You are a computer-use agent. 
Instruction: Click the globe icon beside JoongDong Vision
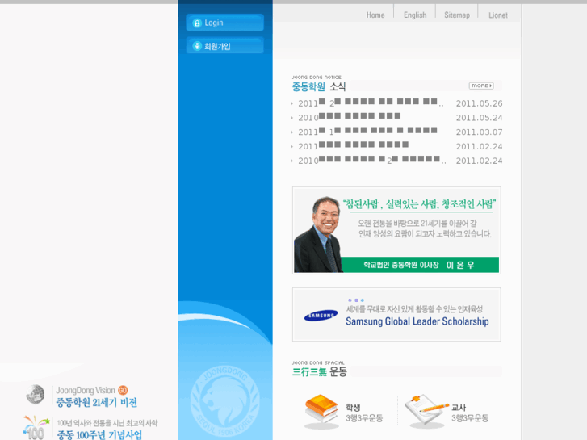click(36, 394)
